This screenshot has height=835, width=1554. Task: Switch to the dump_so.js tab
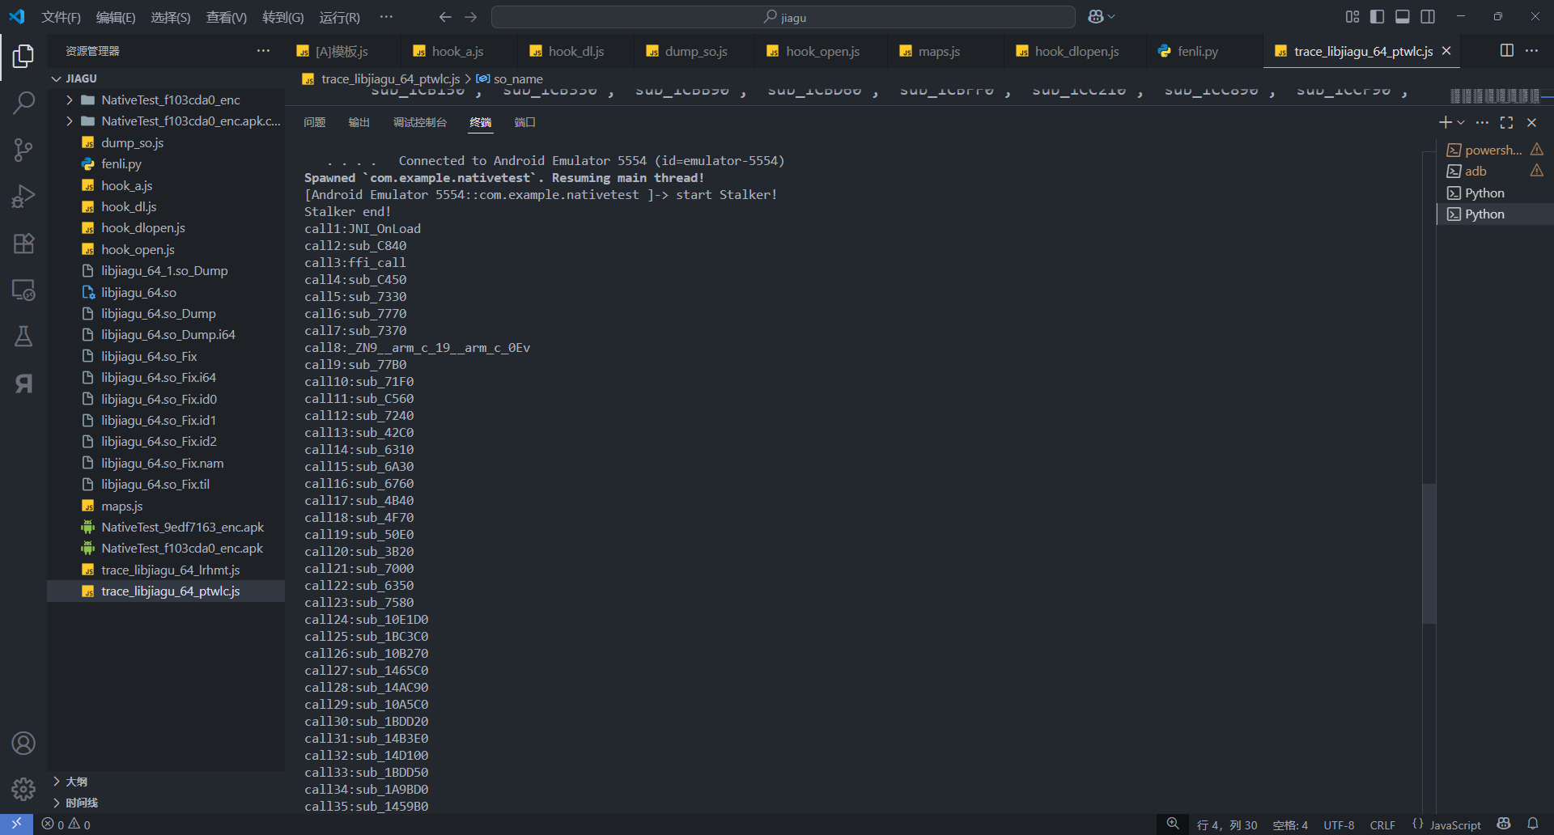696,51
